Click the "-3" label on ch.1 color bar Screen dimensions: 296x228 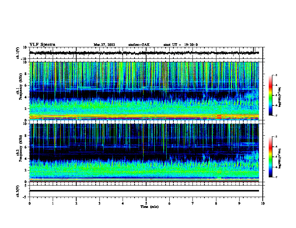(x=276, y=75)
